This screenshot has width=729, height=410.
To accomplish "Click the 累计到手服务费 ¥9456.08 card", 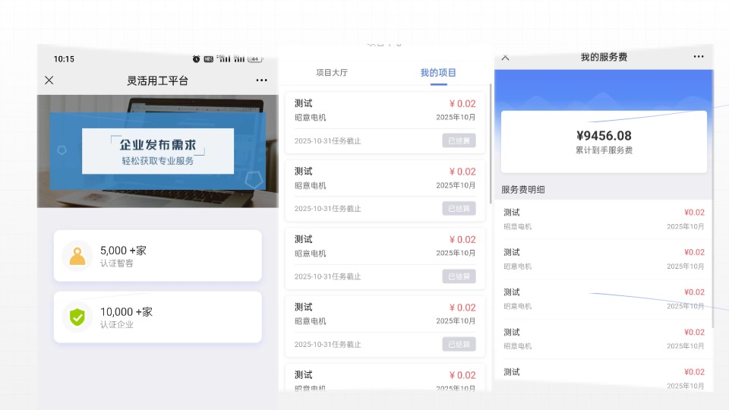I will [604, 142].
